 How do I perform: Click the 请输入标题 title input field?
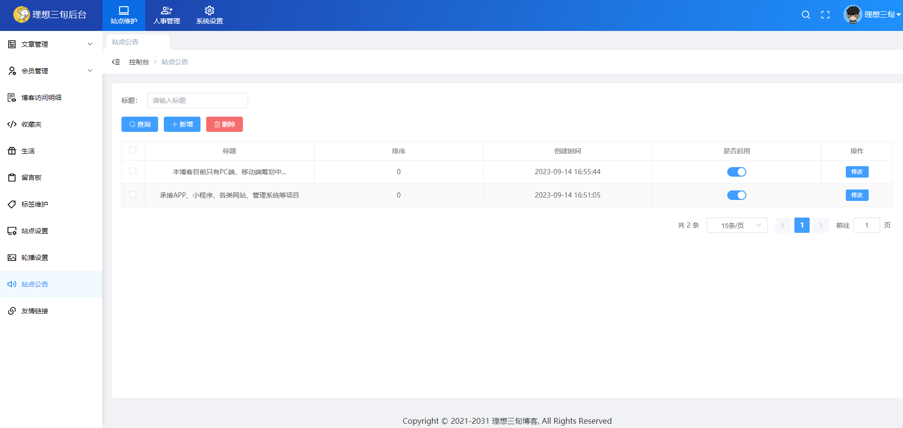[197, 100]
